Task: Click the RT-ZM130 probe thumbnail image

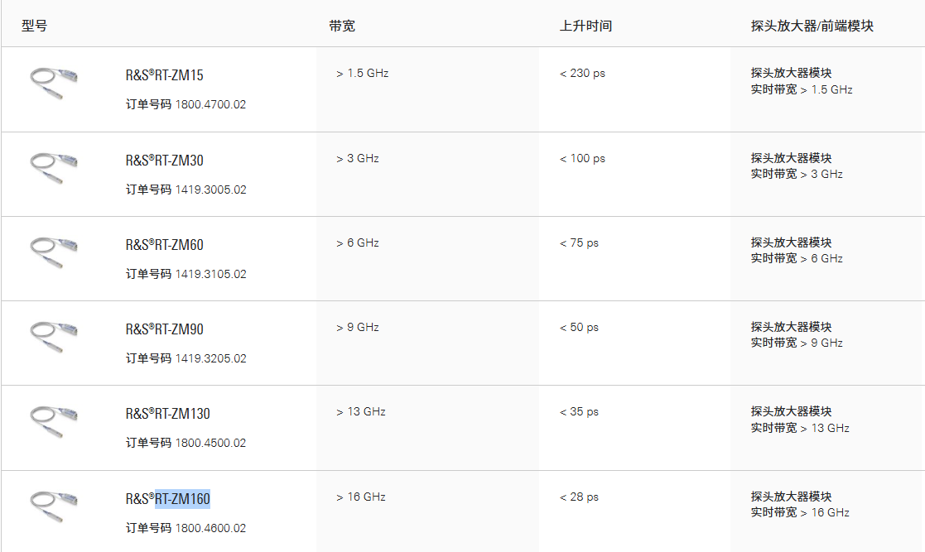Action: (x=54, y=422)
